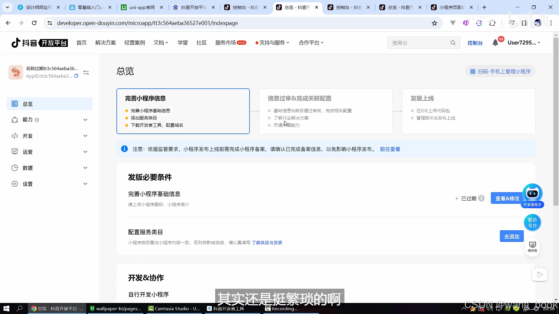Open Camtasia Studio in taskbar

(174, 308)
